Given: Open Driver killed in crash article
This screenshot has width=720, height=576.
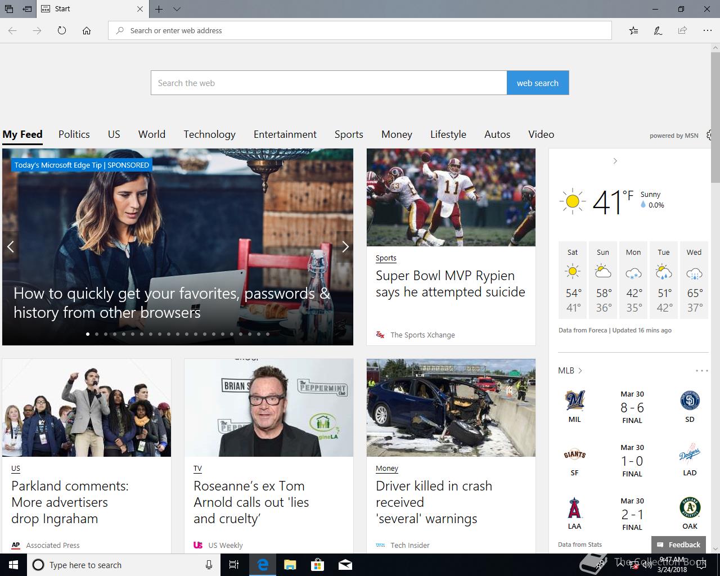Looking at the screenshot, I should click(434, 502).
